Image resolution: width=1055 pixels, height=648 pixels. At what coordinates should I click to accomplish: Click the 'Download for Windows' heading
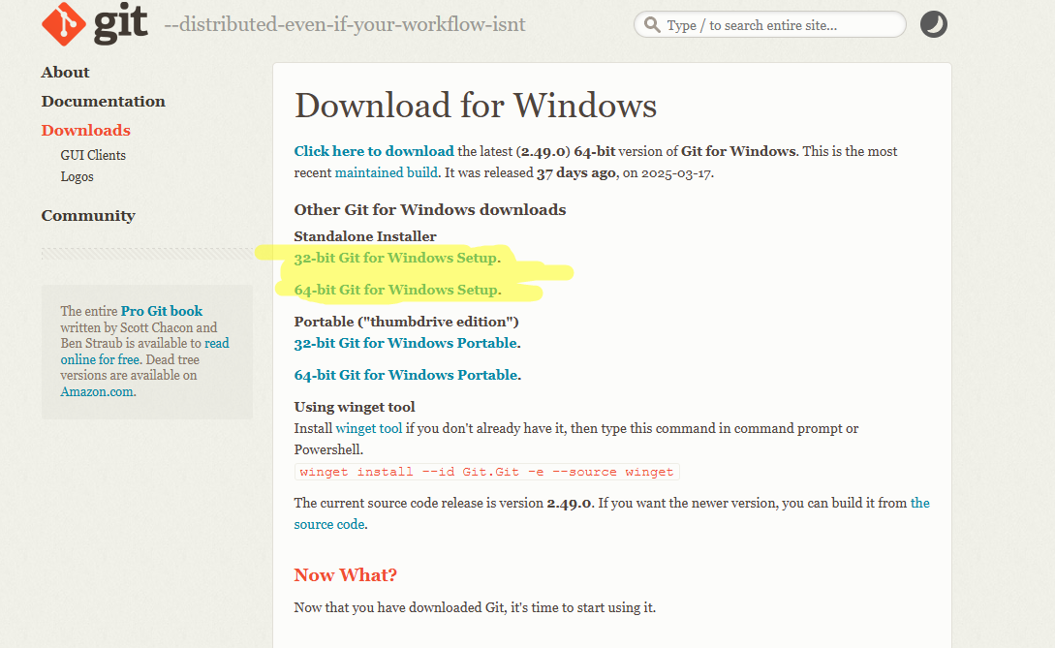[x=475, y=106]
